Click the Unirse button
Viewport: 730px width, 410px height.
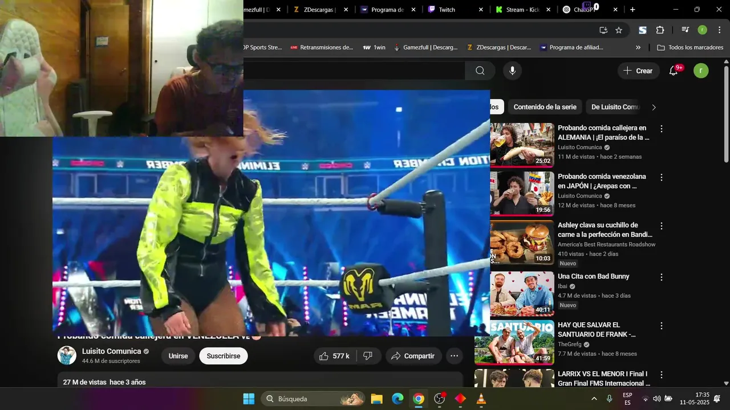click(178, 356)
